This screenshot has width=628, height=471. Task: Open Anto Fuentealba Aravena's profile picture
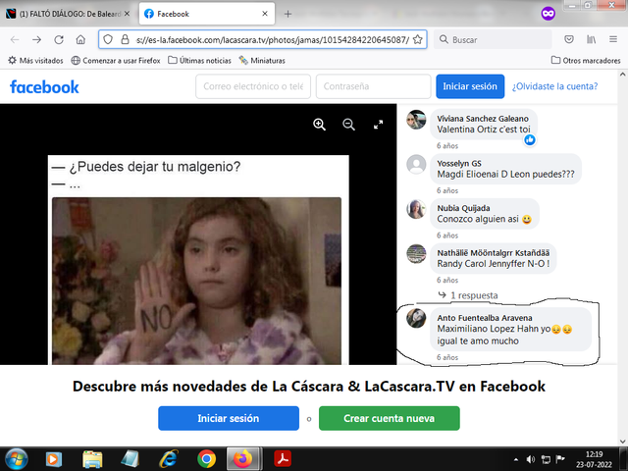coord(416,318)
